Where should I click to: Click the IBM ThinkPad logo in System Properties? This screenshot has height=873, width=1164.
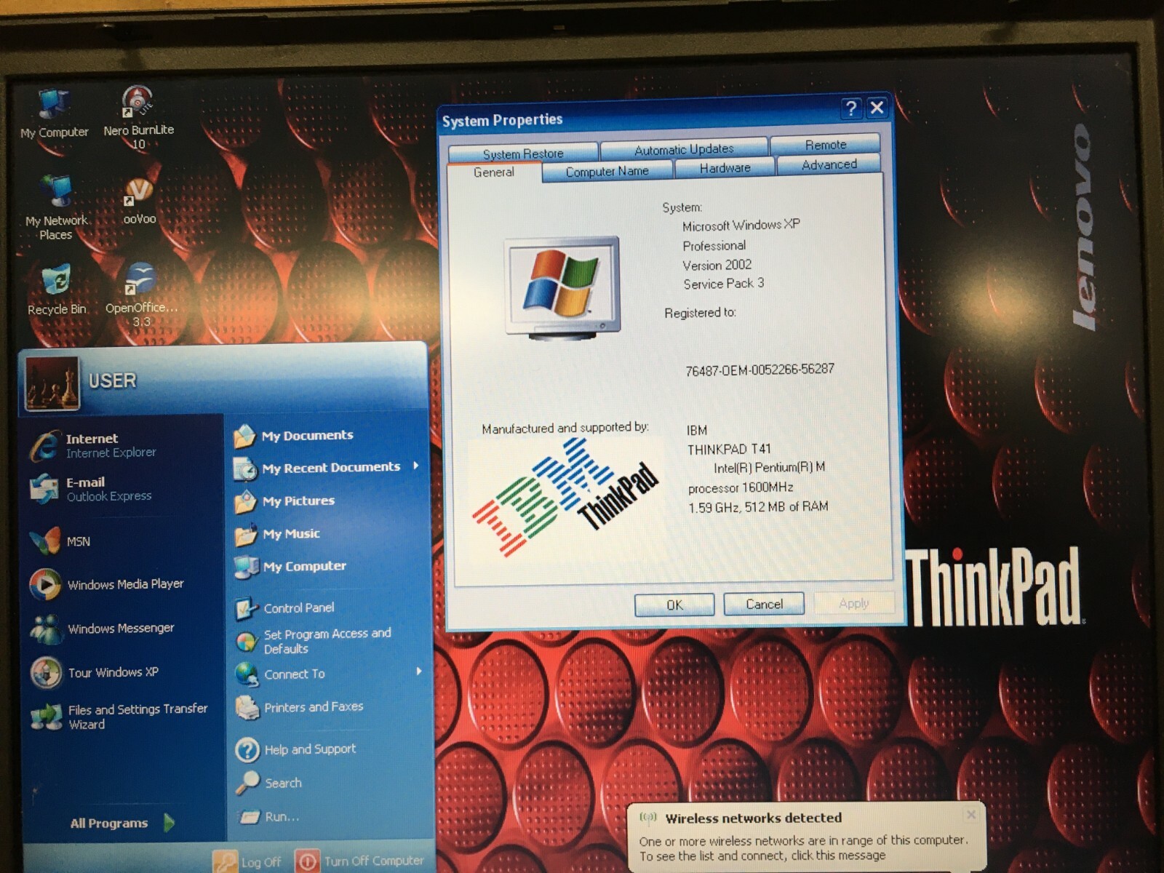click(565, 498)
